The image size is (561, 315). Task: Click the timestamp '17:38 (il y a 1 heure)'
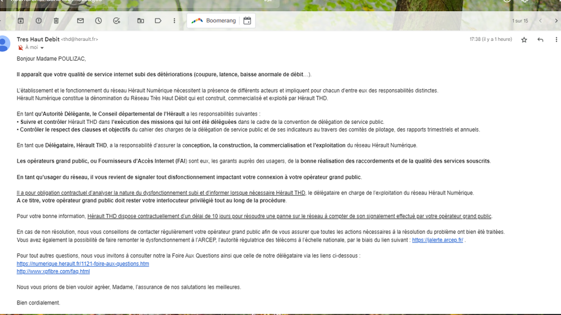pos(490,39)
